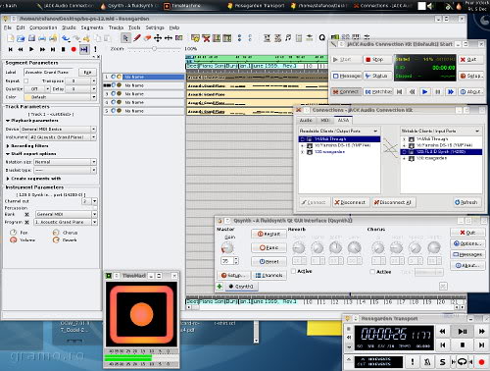Viewport: 490px width, 371px height.
Task: Toggle loop button in Transport window
Action: click(462, 362)
